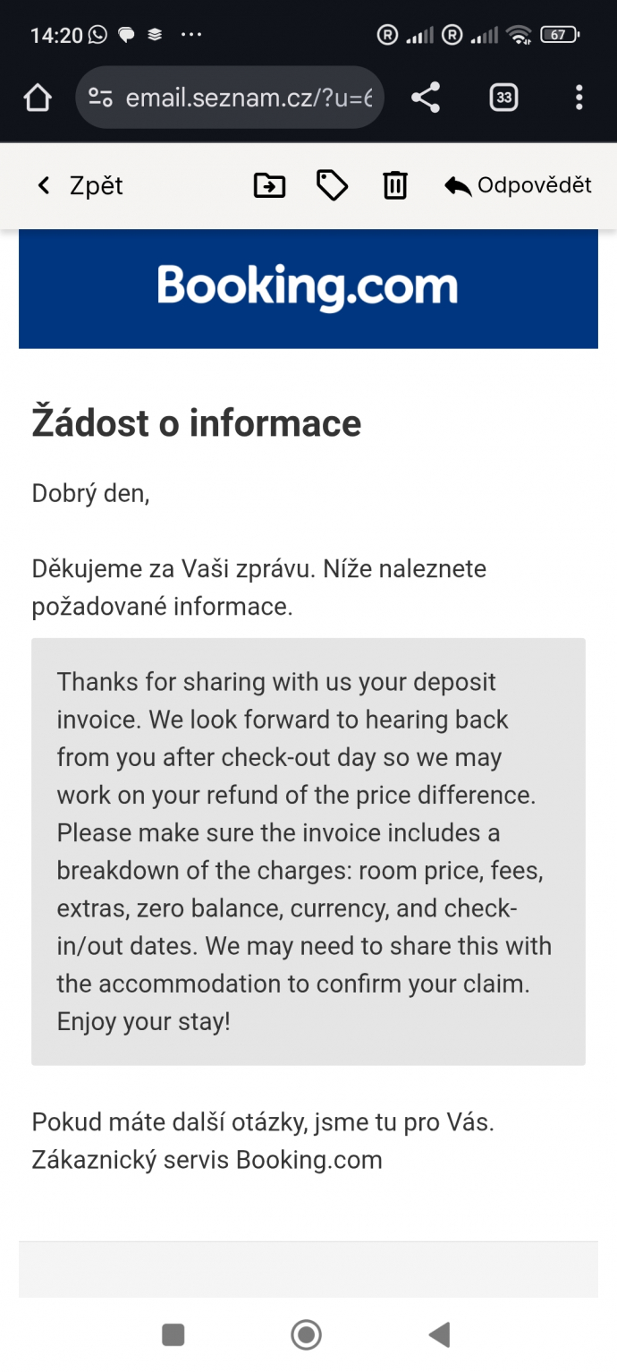The width and height of the screenshot is (617, 1372).
Task: Delete the email with trash icon
Action: tap(395, 186)
